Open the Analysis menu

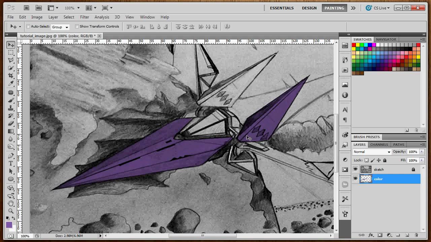[102, 17]
